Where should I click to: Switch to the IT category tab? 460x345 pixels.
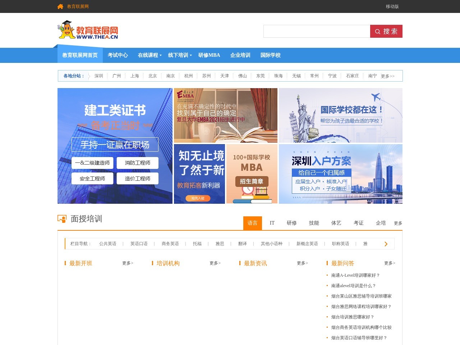point(272,223)
